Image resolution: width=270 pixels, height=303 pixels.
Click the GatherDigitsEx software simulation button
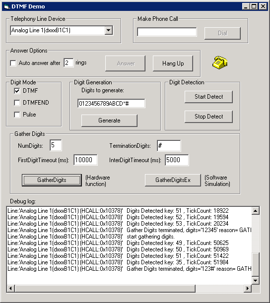coord(173,180)
